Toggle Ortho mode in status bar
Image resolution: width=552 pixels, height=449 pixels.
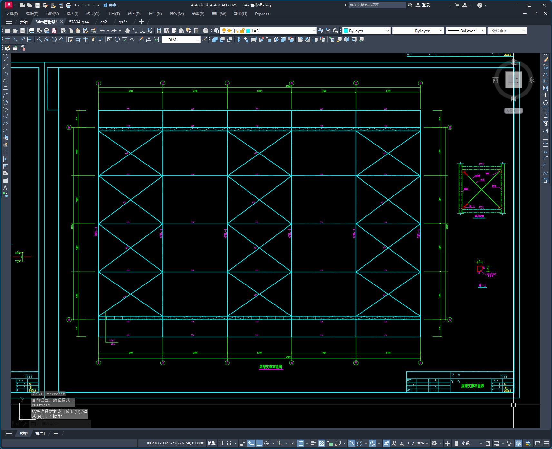click(259, 443)
